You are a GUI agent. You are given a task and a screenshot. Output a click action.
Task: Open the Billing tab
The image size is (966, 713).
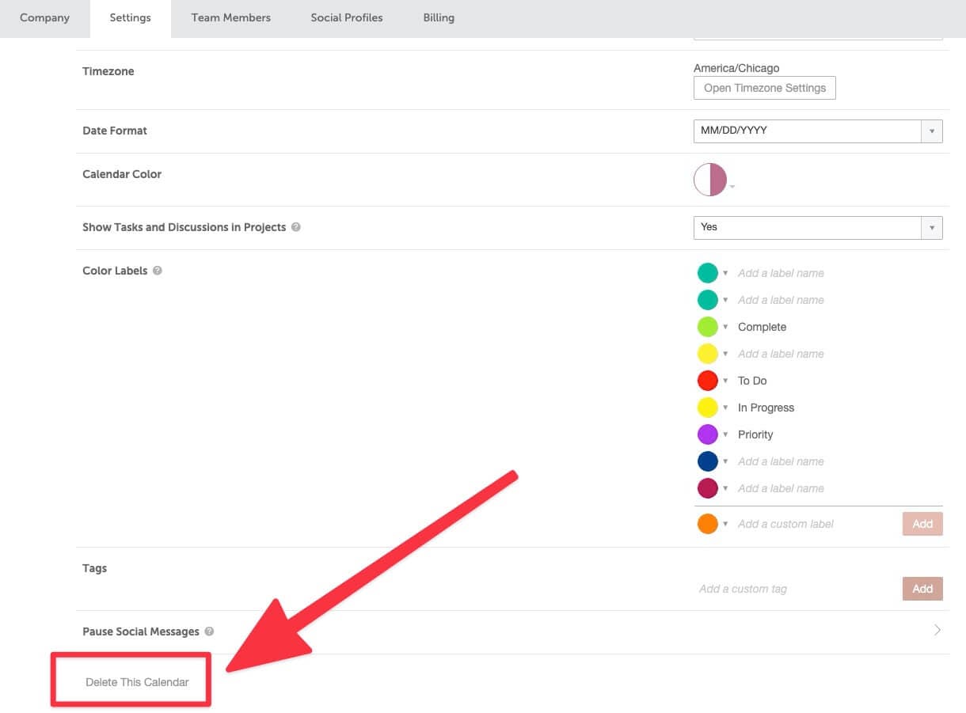[x=439, y=17]
